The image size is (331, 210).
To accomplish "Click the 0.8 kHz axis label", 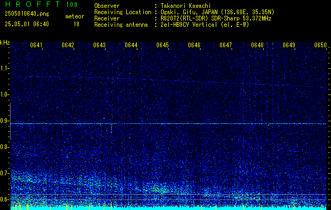I will pos(4,147).
